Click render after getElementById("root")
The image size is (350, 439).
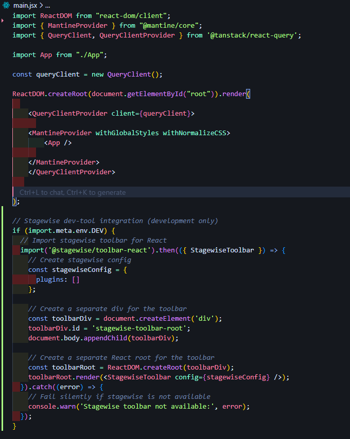(234, 94)
